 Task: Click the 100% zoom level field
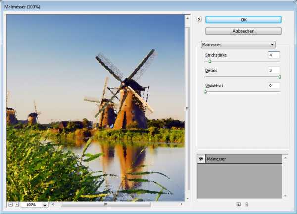coord(31,205)
